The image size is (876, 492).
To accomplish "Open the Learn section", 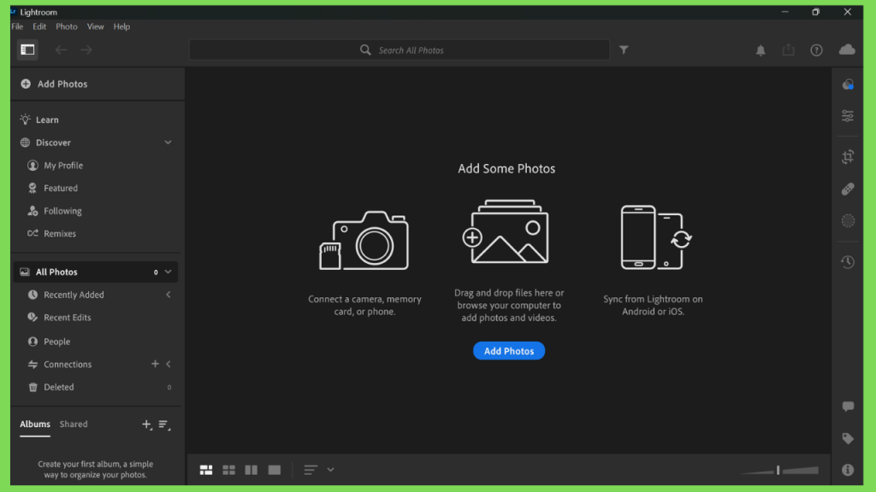I will tap(47, 120).
